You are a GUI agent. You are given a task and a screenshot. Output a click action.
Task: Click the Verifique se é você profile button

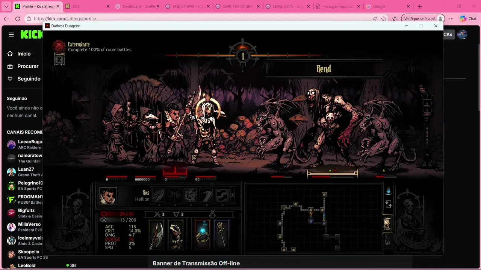tap(423, 19)
